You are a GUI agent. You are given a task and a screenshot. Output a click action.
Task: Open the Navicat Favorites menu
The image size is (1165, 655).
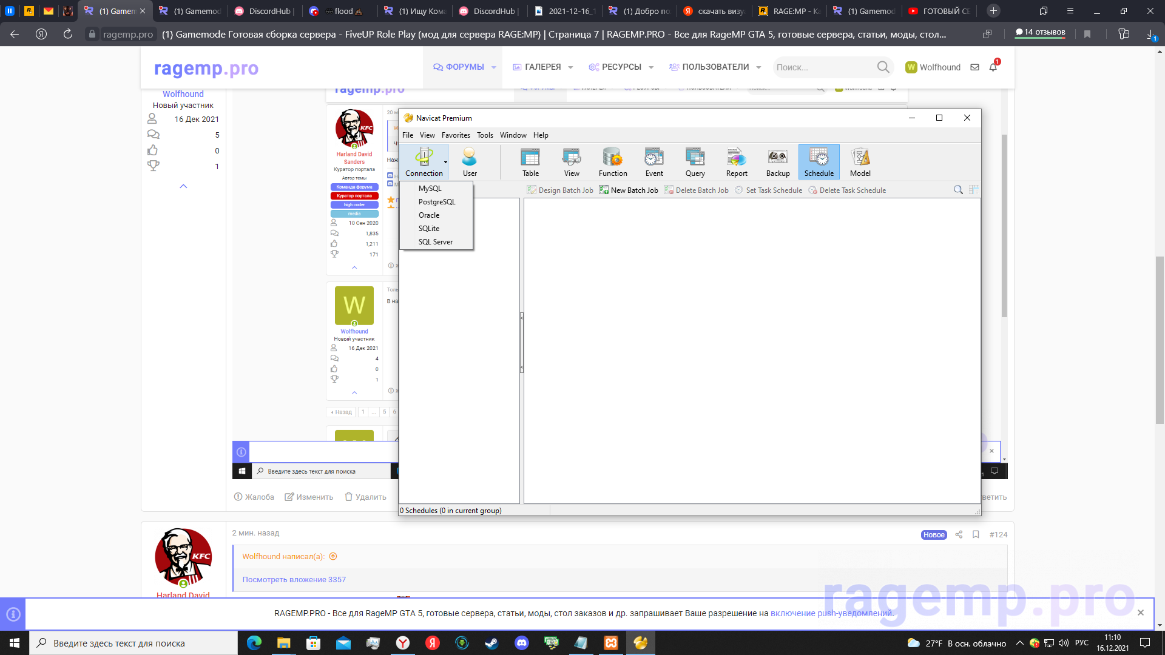point(456,135)
